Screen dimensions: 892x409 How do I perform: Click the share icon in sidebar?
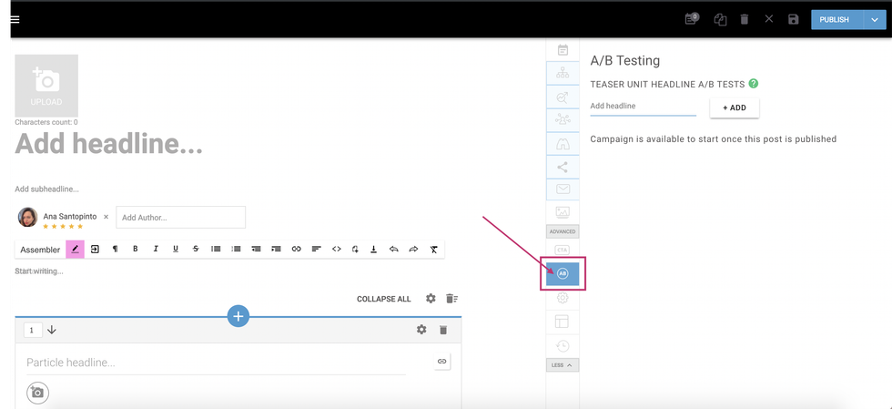(563, 167)
